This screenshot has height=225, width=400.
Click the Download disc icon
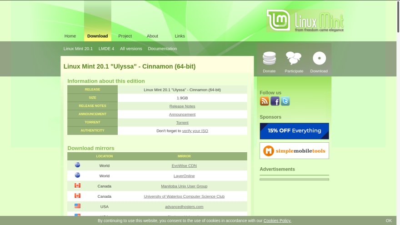pos(319,58)
